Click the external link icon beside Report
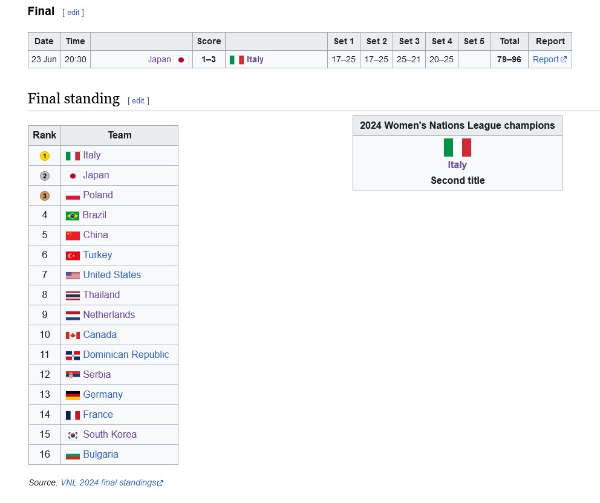Image resolution: width=600 pixels, height=503 pixels. (x=563, y=59)
